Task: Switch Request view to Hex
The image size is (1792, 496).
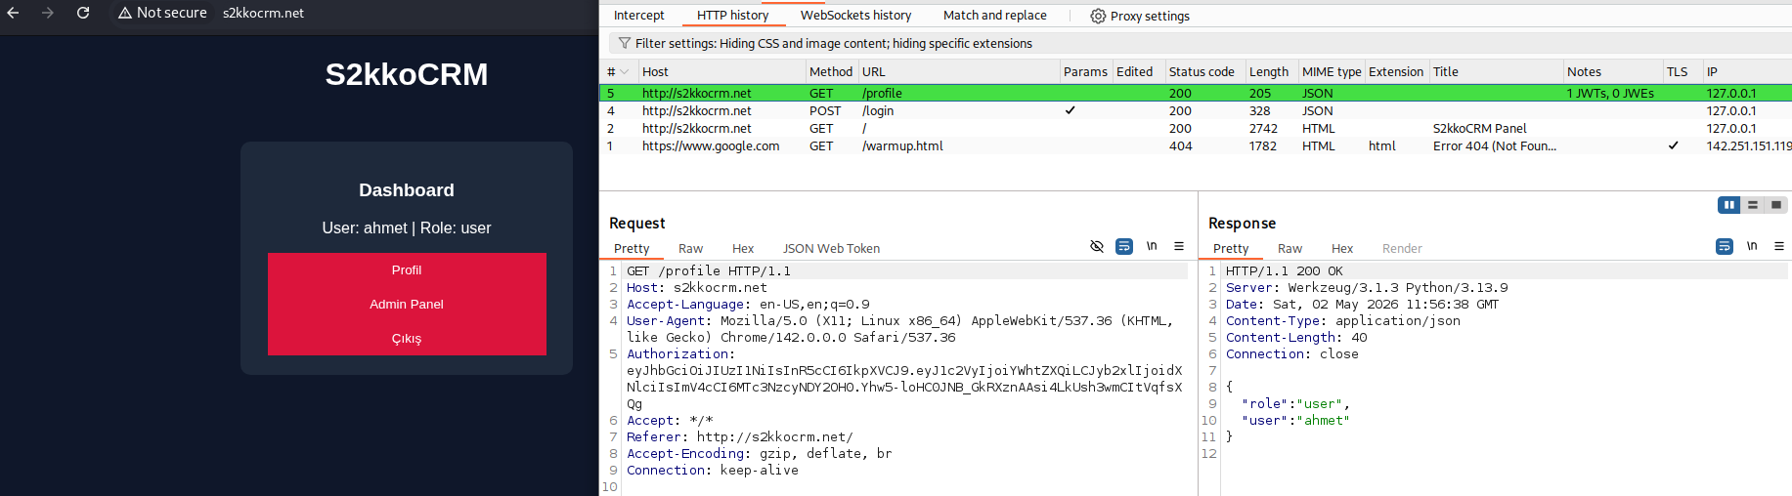Action: [743, 249]
